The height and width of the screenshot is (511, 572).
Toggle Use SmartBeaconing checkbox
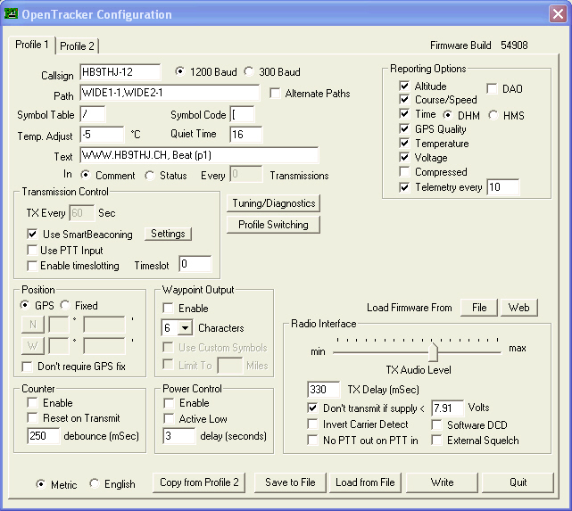coord(32,234)
